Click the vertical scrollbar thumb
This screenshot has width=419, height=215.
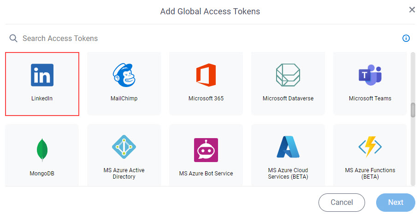[x=413, y=110]
